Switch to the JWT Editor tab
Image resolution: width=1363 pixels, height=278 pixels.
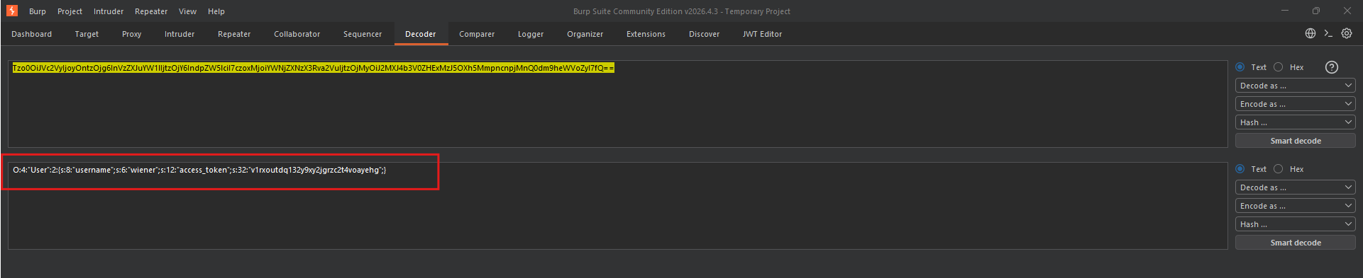pyautogui.click(x=762, y=34)
